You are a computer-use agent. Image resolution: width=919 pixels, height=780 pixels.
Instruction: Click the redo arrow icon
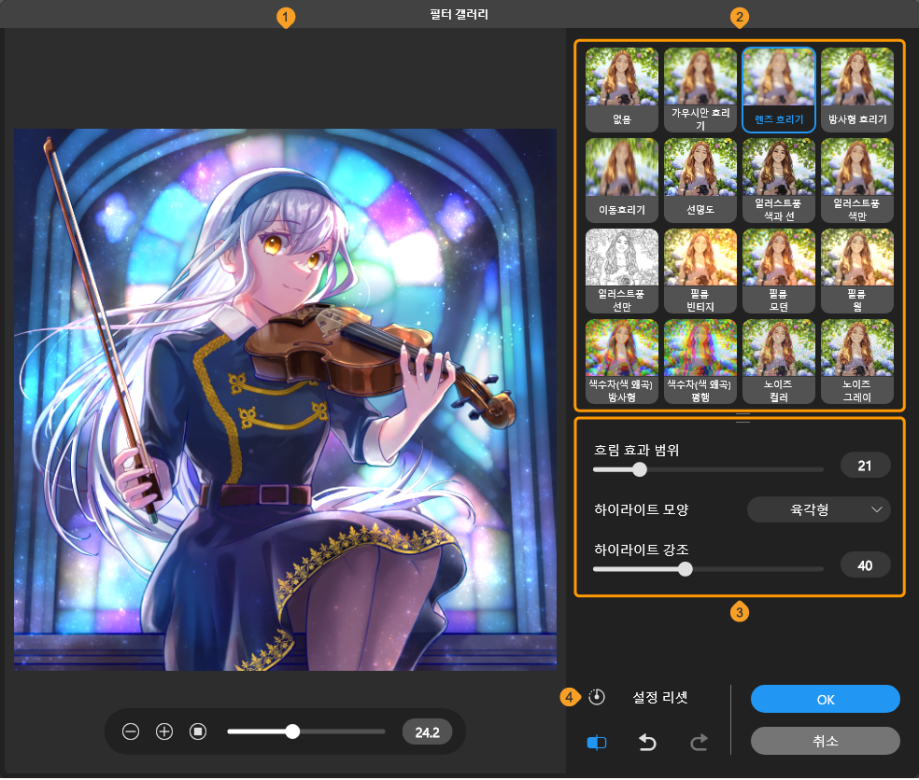tap(699, 743)
